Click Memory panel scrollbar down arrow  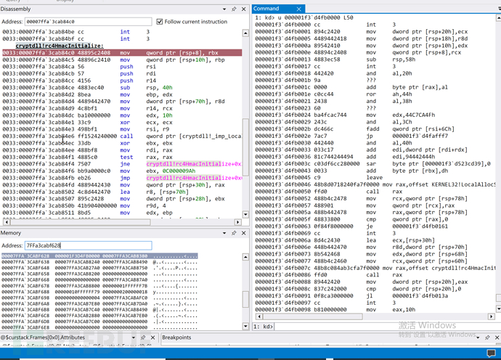point(245,326)
